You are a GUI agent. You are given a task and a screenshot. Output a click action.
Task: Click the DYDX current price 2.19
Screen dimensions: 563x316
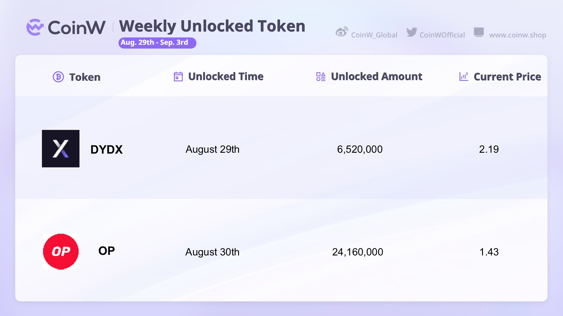(489, 149)
